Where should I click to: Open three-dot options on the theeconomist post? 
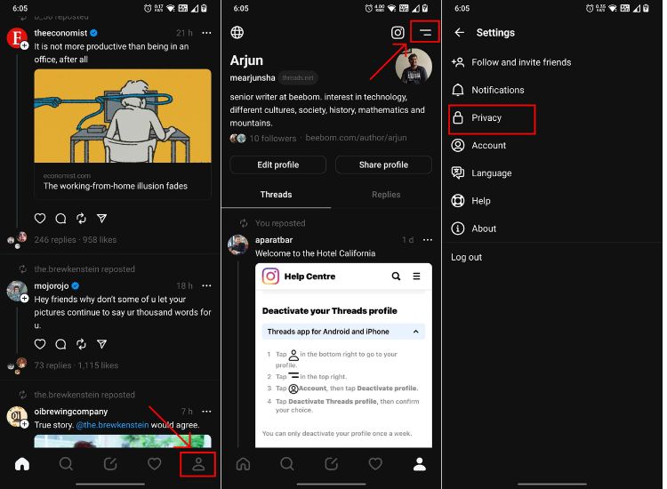pyautogui.click(x=206, y=33)
